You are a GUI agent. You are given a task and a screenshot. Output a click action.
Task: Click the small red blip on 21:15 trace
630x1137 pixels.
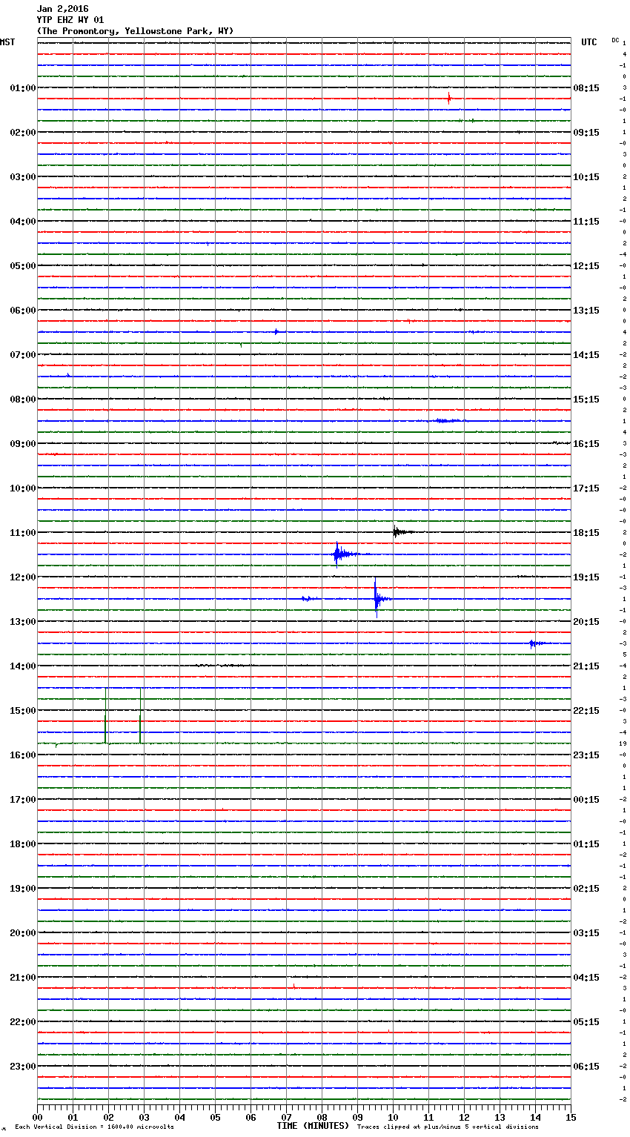(294, 986)
